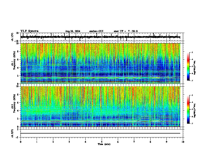
Task: Click the ch.1 voltage waveform trace
Action: pos(100,37)
